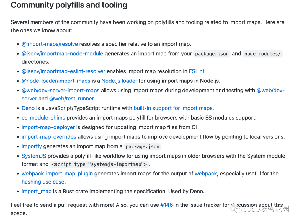The height and width of the screenshot is (222, 299).
Task: Open the @web/dev-server-import-maps link
Action: [x=60, y=90]
